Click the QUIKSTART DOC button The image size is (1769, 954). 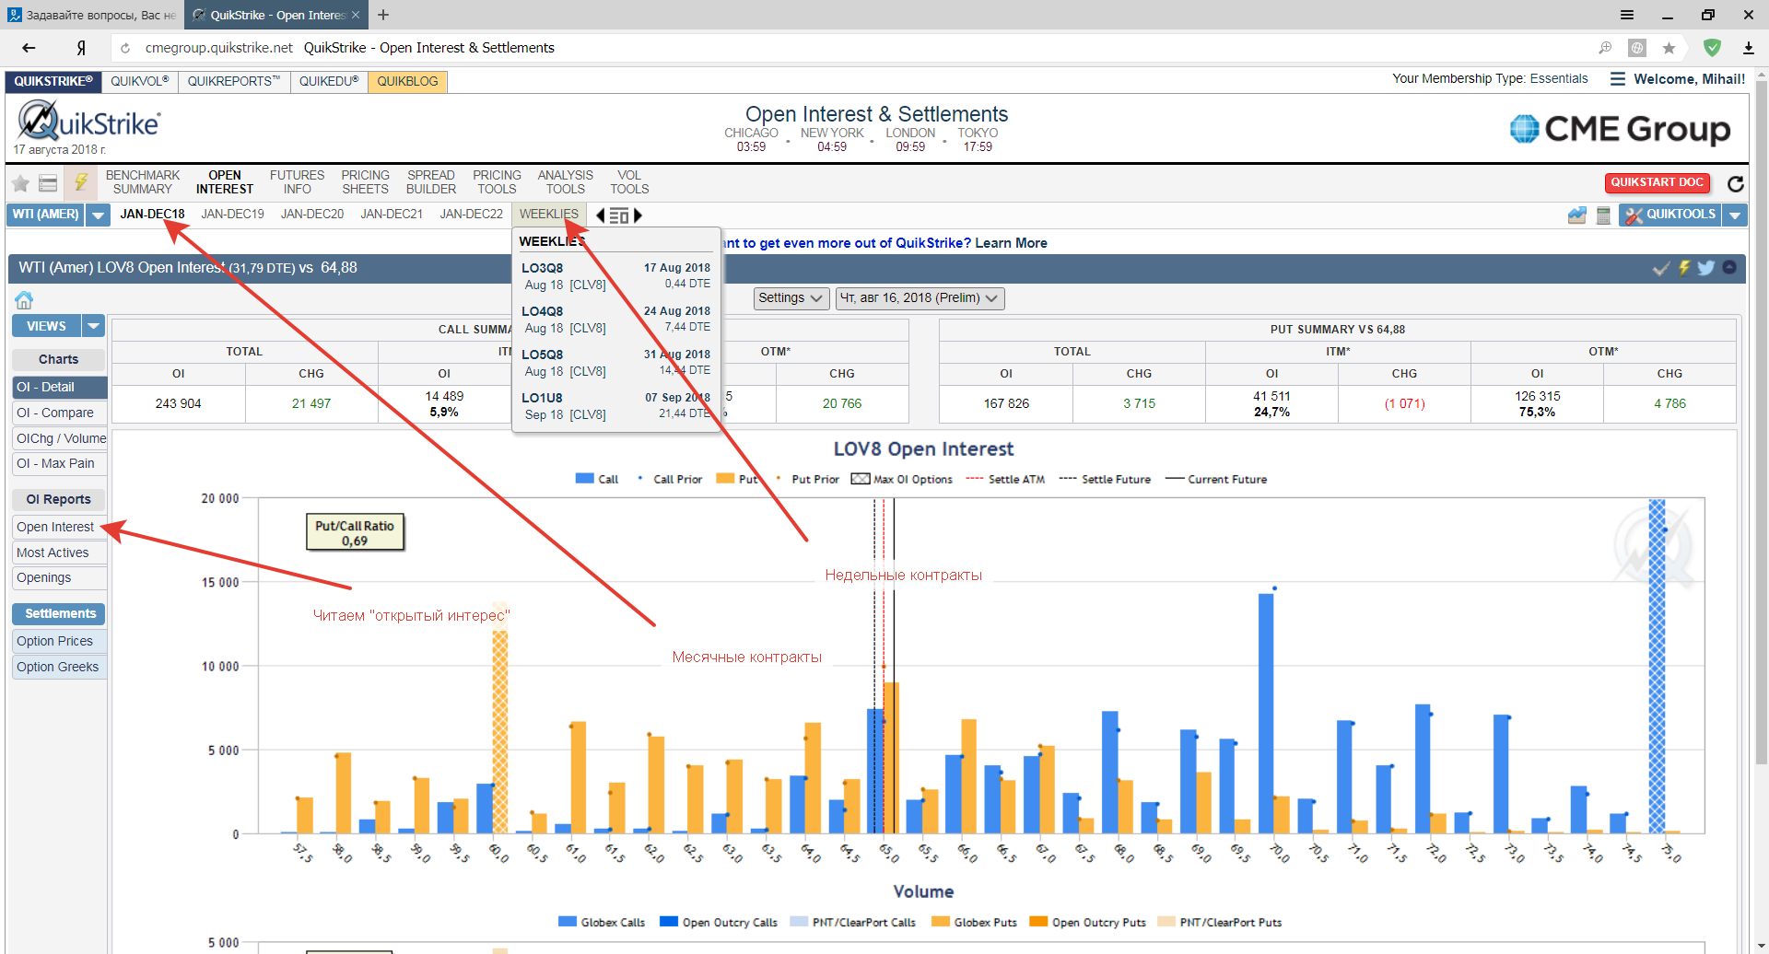pos(1657,182)
